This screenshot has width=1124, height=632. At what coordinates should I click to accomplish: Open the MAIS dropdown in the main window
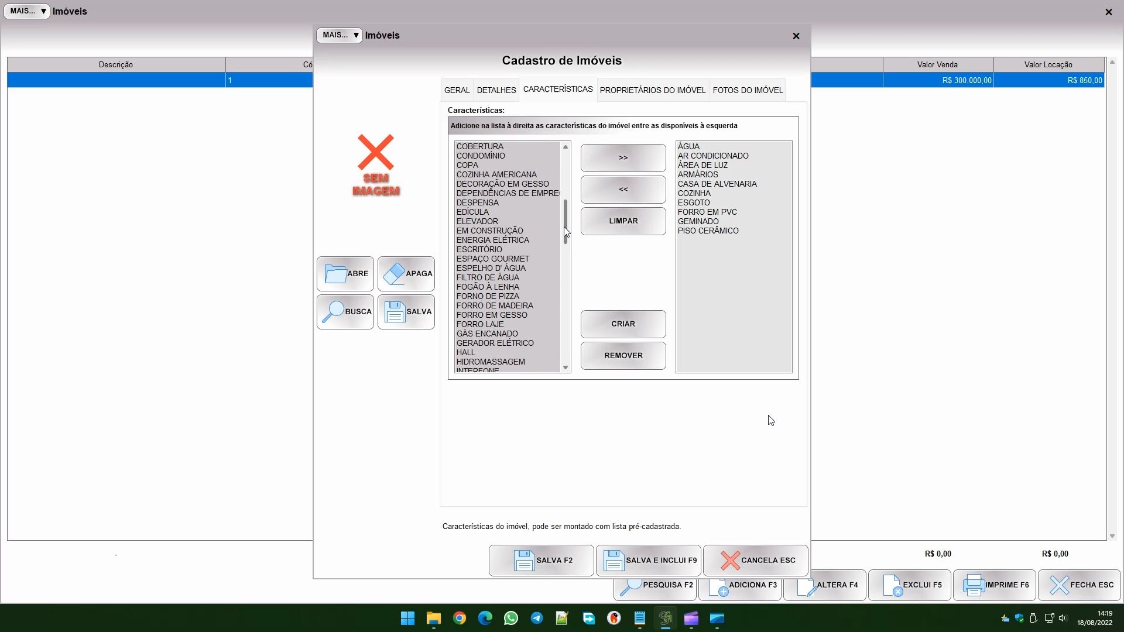[27, 11]
